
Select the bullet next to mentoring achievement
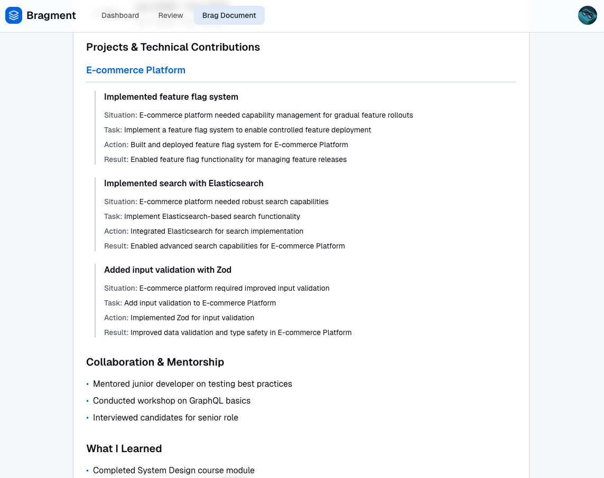(88, 385)
